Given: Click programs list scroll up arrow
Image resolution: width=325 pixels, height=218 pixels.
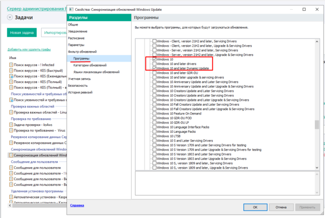Looking at the screenshot, I should pyautogui.click(x=317, y=41).
